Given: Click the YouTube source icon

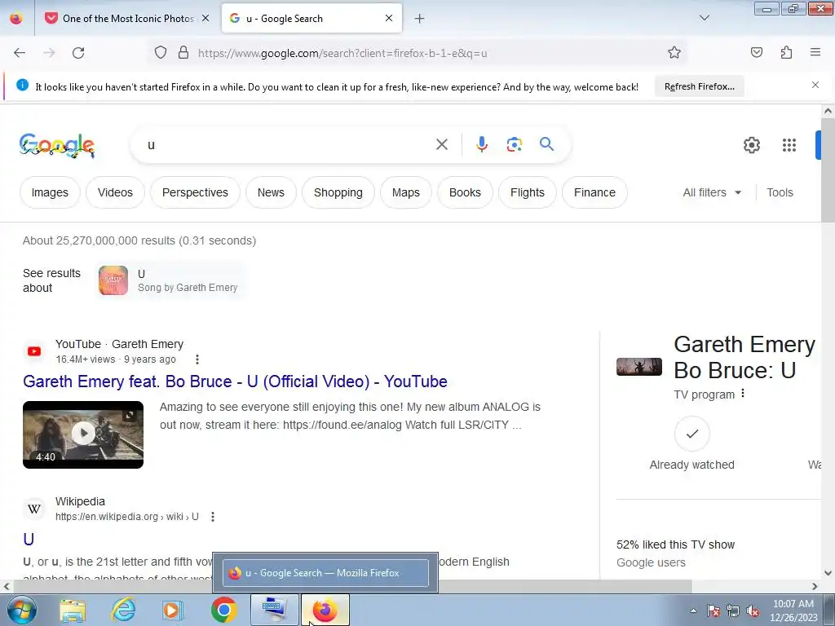Looking at the screenshot, I should 34,351.
